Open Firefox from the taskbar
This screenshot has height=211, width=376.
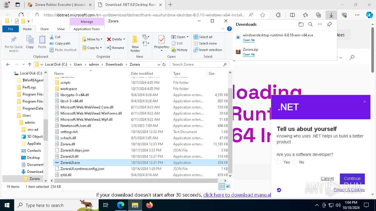(150, 205)
